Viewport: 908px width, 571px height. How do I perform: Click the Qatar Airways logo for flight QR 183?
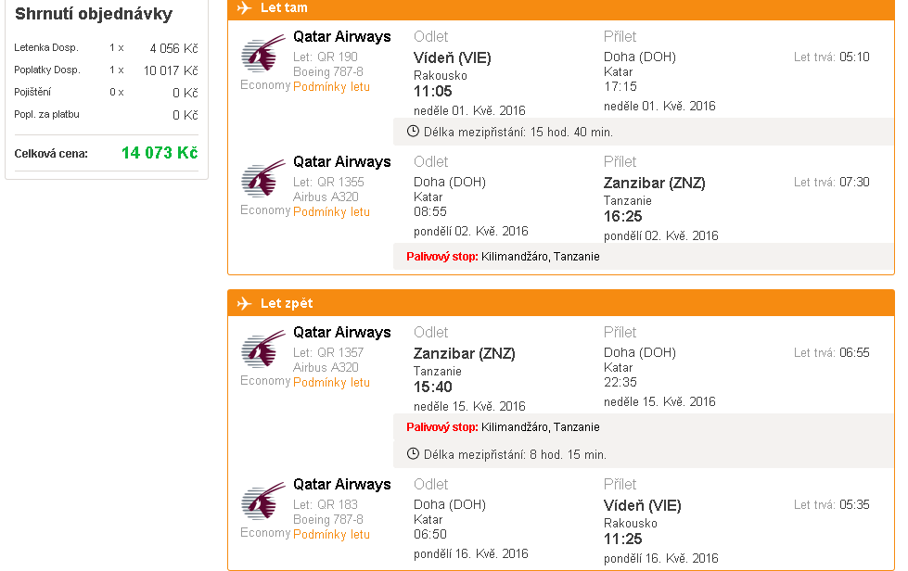click(x=262, y=501)
